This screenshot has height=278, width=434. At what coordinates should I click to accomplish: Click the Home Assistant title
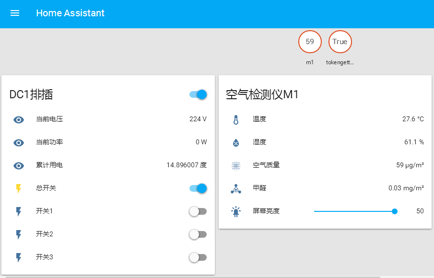pyautogui.click(x=70, y=13)
